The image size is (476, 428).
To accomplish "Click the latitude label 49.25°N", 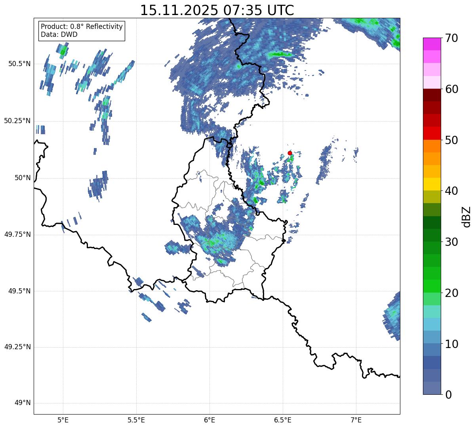I will [17, 347].
